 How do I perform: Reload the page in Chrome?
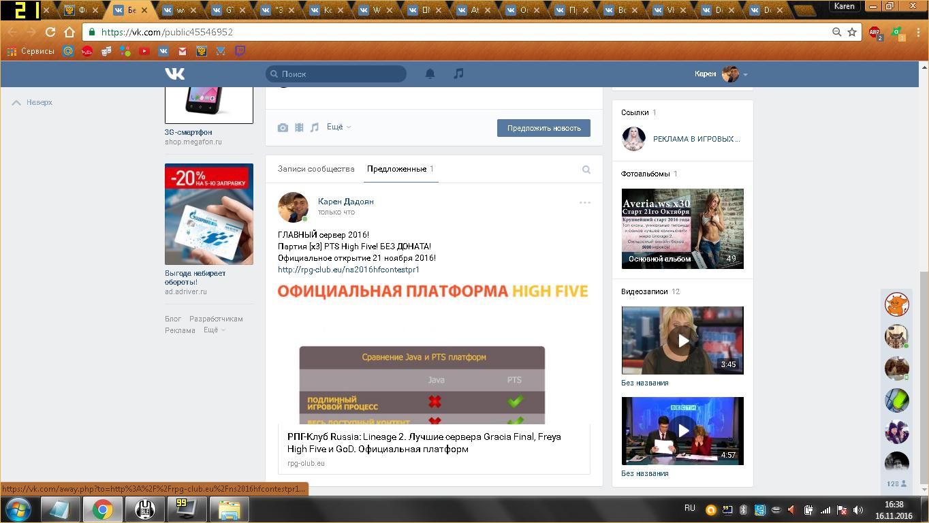pyautogui.click(x=50, y=32)
